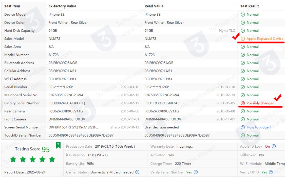The width and height of the screenshot is (285, 179).
Task: Click the green check icon in Device Model row
Action: [x=243, y=14]
